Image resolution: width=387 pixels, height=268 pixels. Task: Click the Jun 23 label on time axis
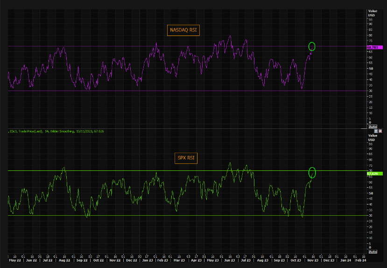(229, 261)
